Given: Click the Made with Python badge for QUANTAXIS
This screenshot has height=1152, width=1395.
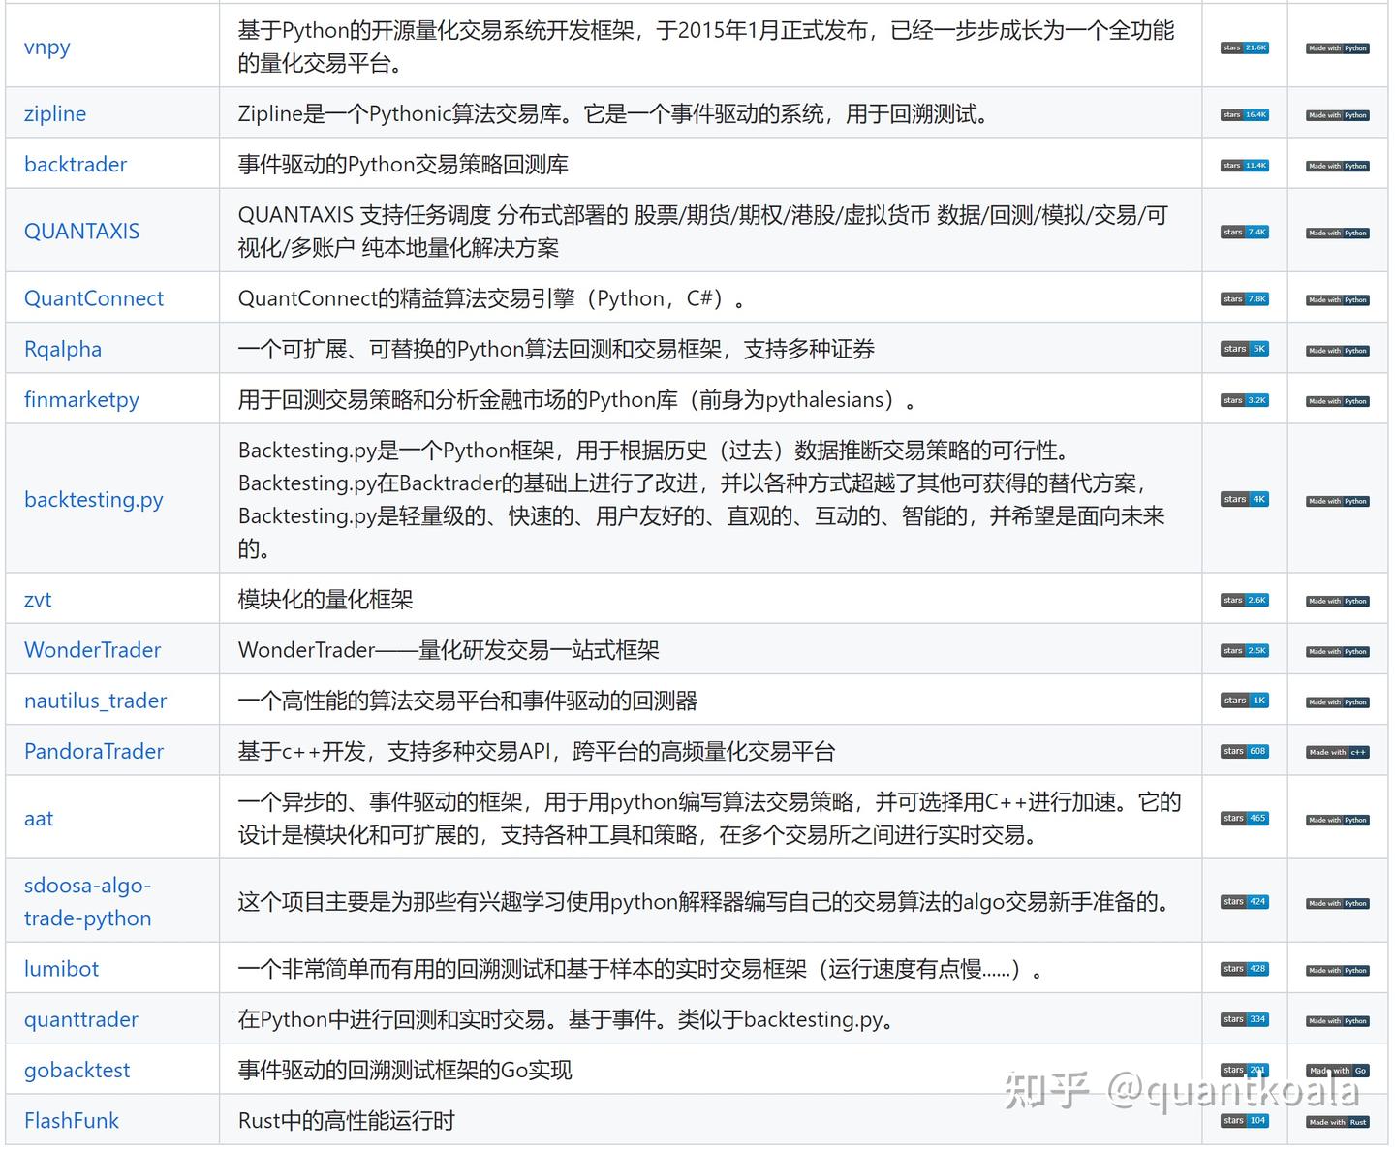Looking at the screenshot, I should click(x=1336, y=233).
